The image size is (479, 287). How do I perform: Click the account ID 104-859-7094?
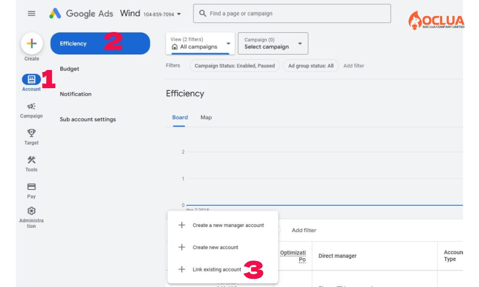[159, 14]
